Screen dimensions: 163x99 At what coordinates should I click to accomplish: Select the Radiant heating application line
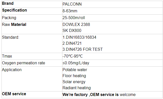[77, 88]
